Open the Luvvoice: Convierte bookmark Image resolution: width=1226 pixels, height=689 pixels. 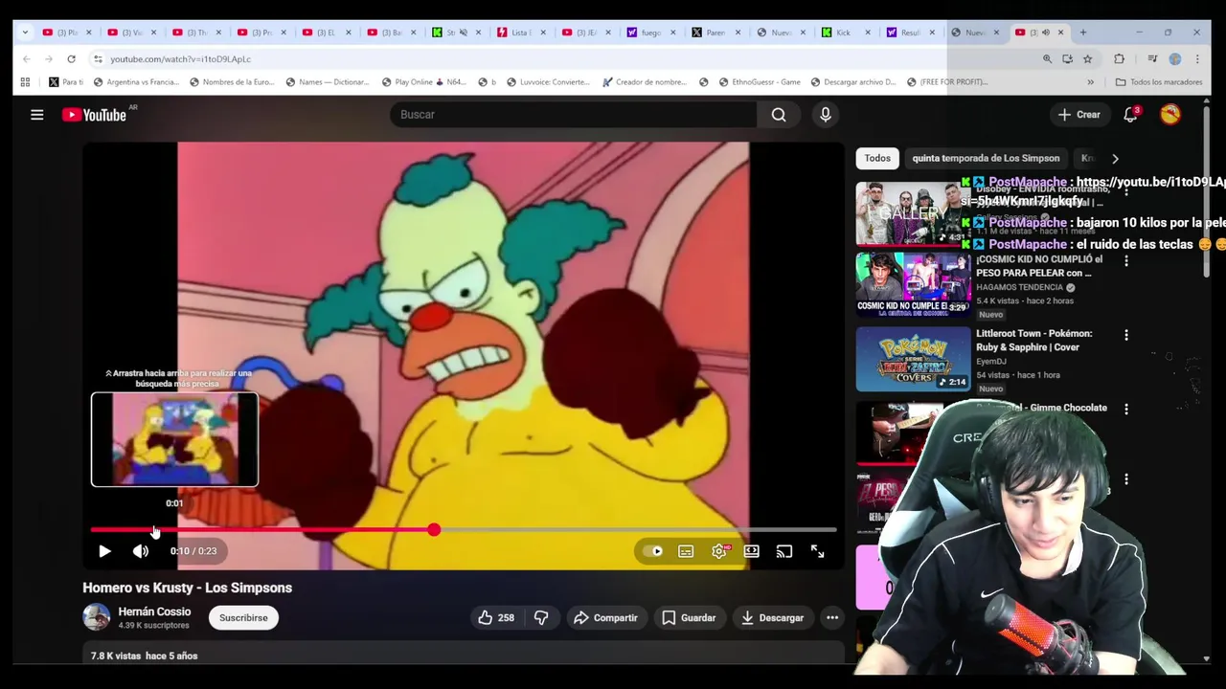tap(548, 82)
